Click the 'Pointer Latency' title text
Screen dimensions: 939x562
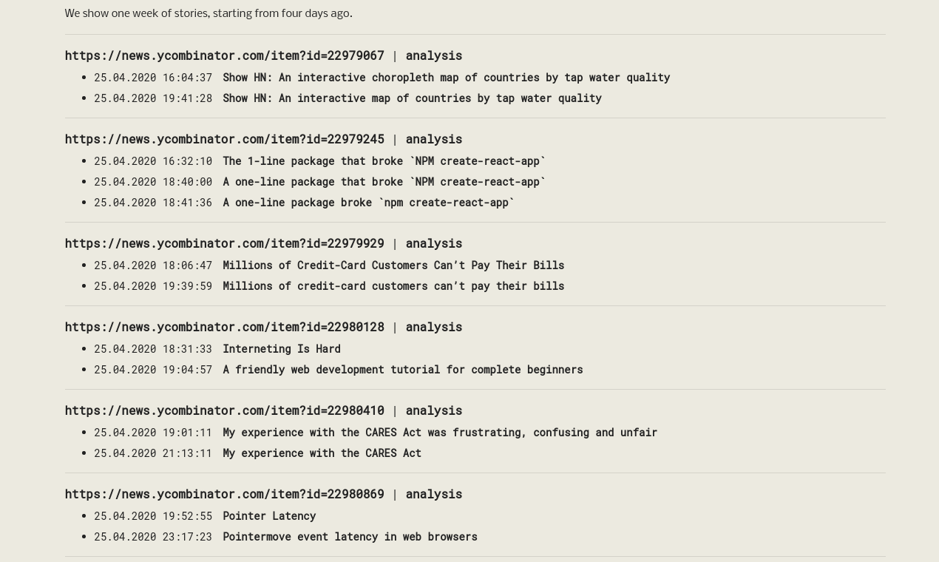click(x=269, y=515)
